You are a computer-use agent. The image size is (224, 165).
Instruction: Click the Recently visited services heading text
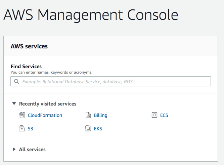(48, 104)
